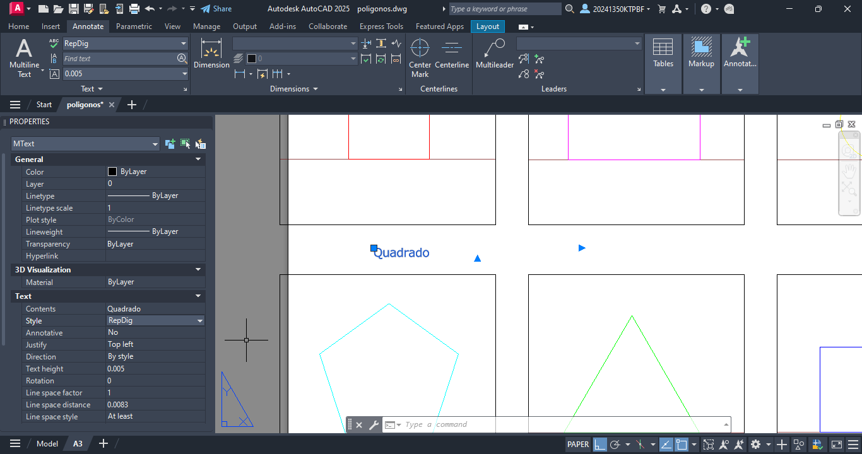Switch to the Home ribbon tab
This screenshot has height=454, width=862.
[x=18, y=26]
